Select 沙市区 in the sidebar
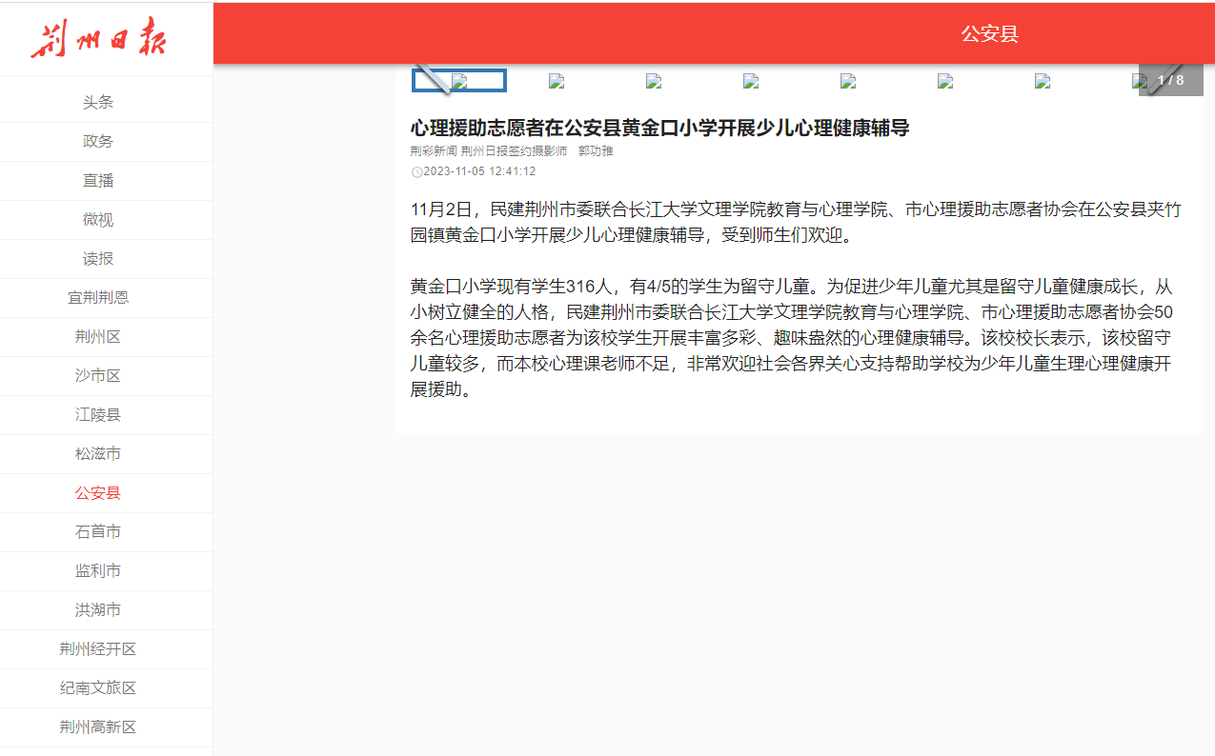The image size is (1215, 756). (x=98, y=375)
